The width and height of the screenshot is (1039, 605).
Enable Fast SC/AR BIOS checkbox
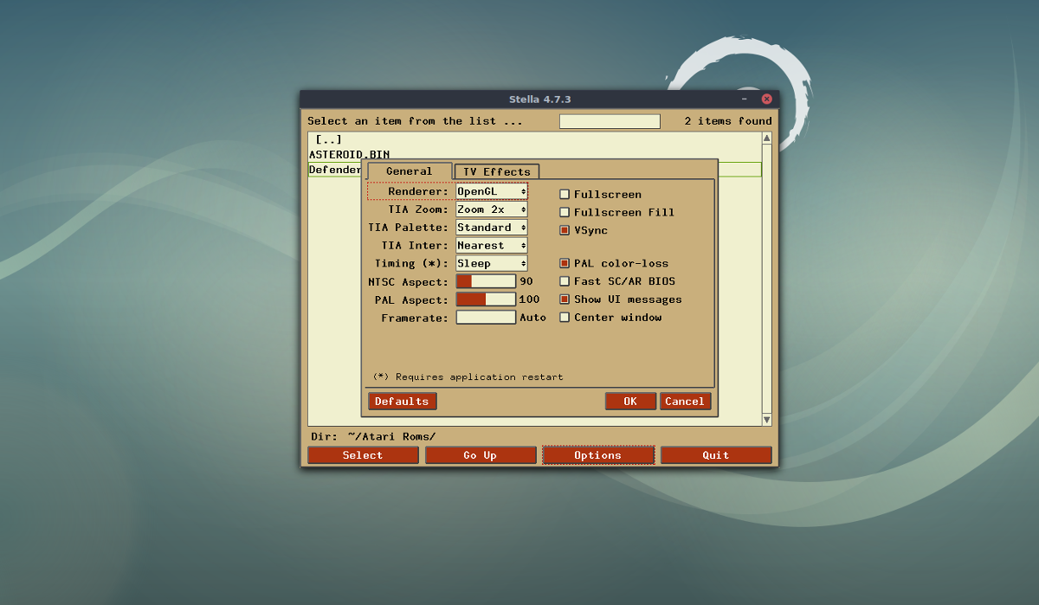(x=565, y=281)
